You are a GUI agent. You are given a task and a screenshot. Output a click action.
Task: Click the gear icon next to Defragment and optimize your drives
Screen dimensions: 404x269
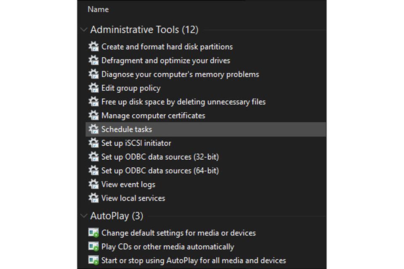[x=93, y=60]
